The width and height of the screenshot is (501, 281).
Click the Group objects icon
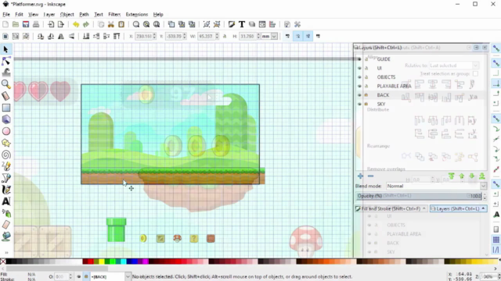tap(207, 24)
